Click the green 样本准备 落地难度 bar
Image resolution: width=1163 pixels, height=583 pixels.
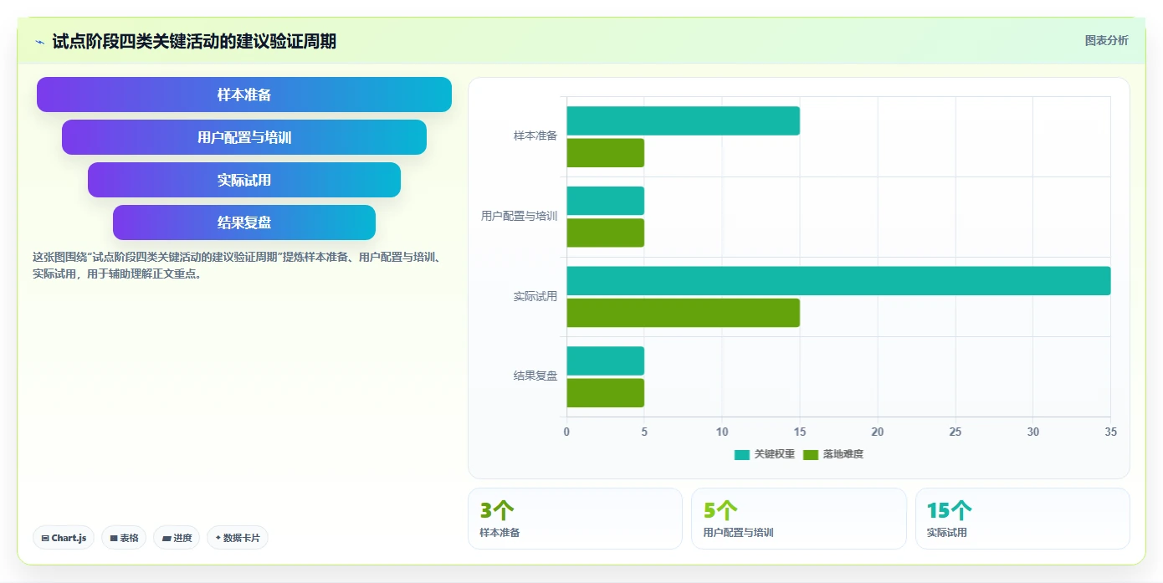[x=605, y=153]
